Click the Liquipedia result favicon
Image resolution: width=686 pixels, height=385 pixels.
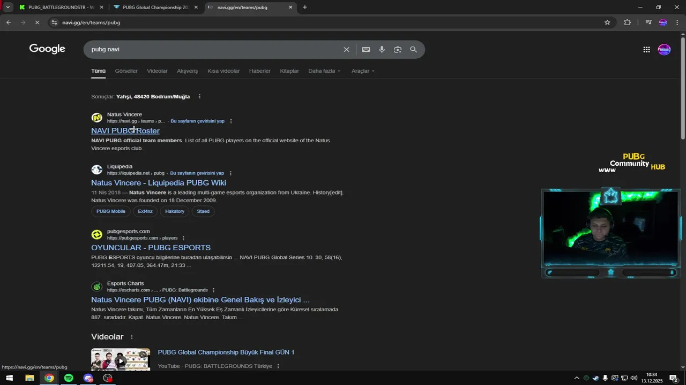(97, 170)
